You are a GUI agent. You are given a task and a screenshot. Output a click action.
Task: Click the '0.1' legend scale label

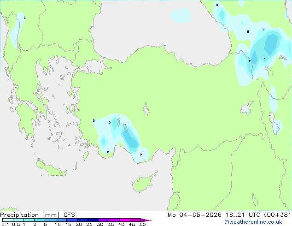pos(5,224)
